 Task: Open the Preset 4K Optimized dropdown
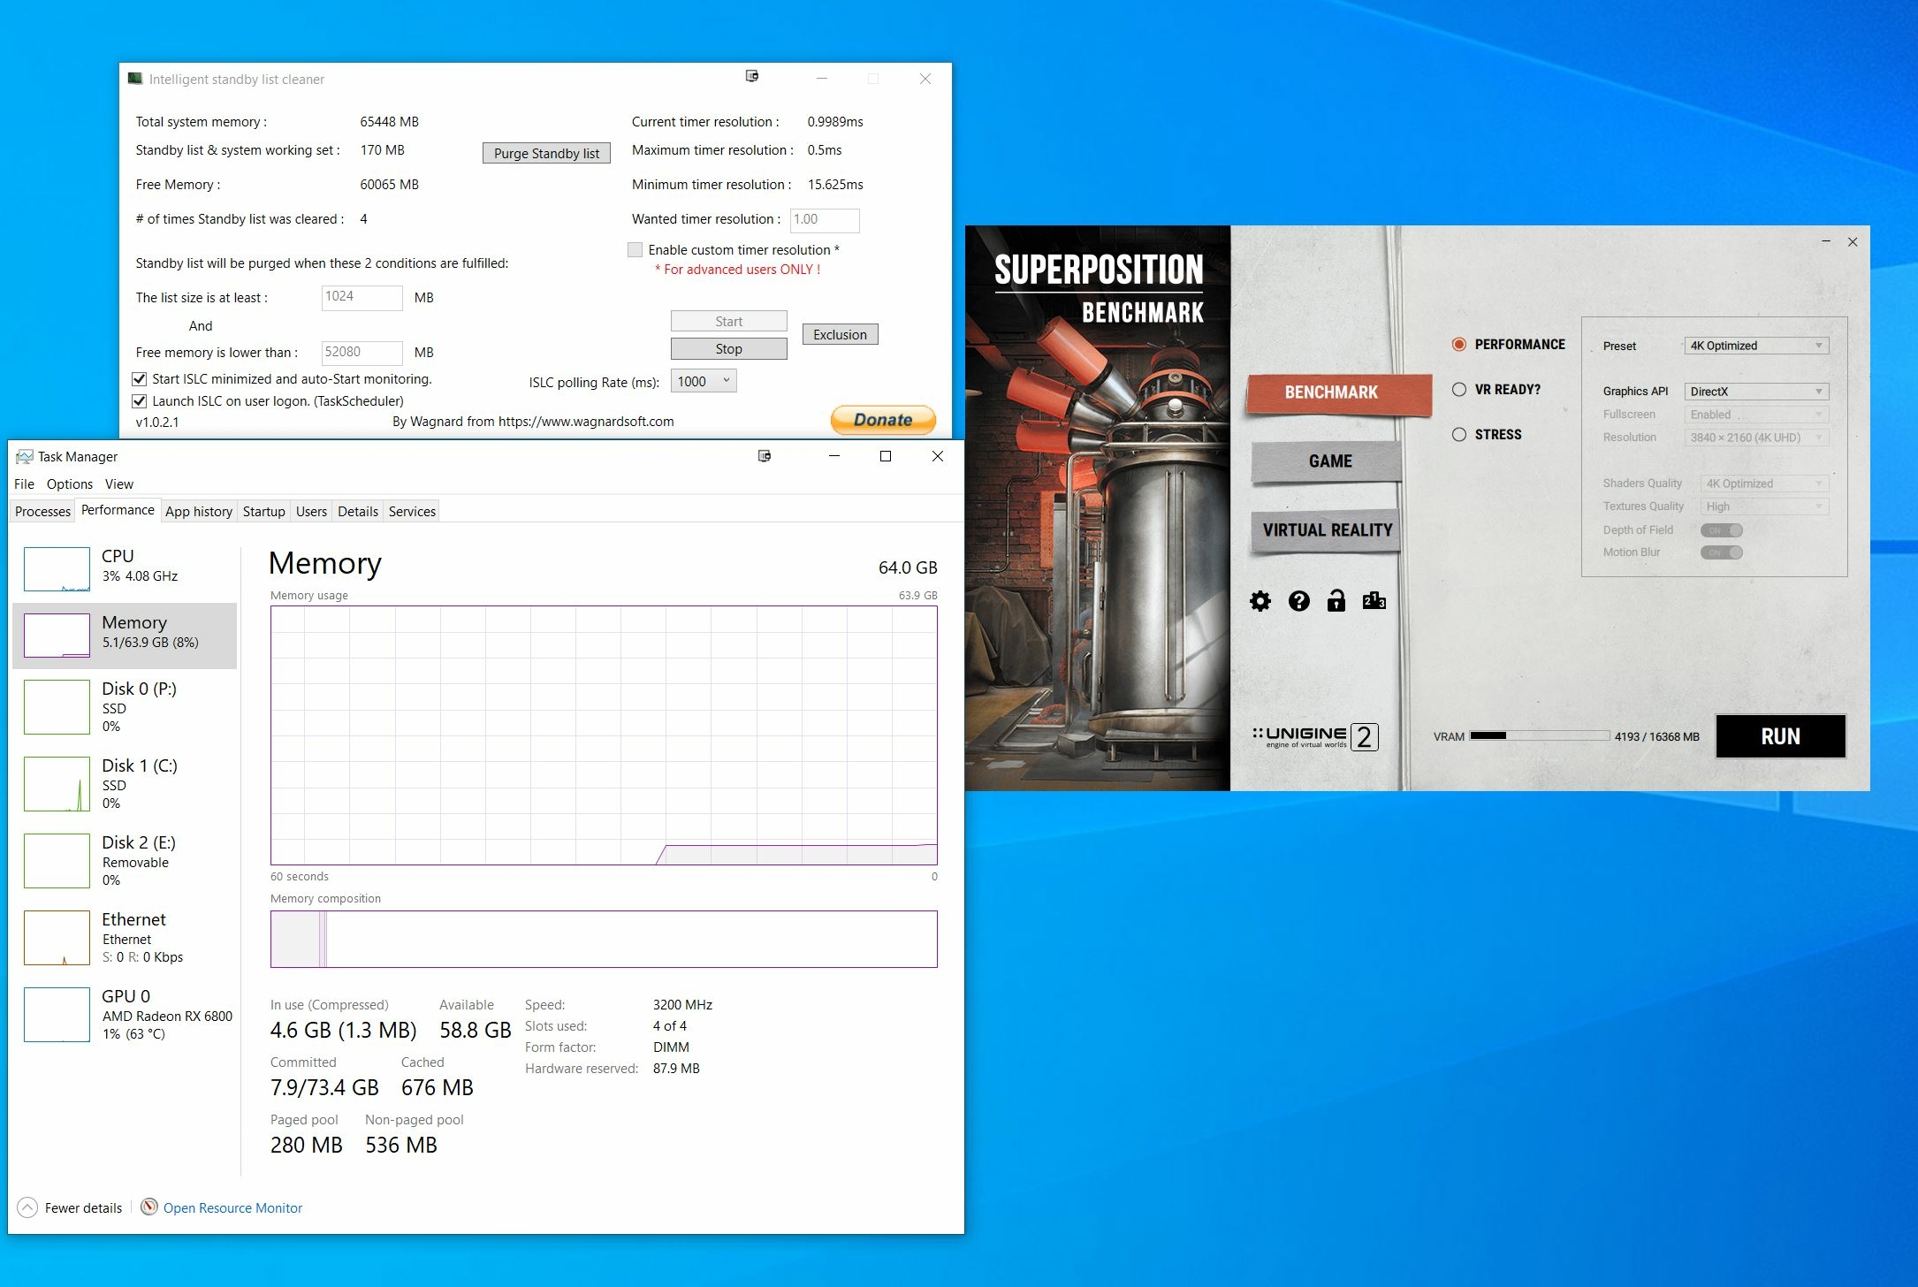click(x=1756, y=346)
